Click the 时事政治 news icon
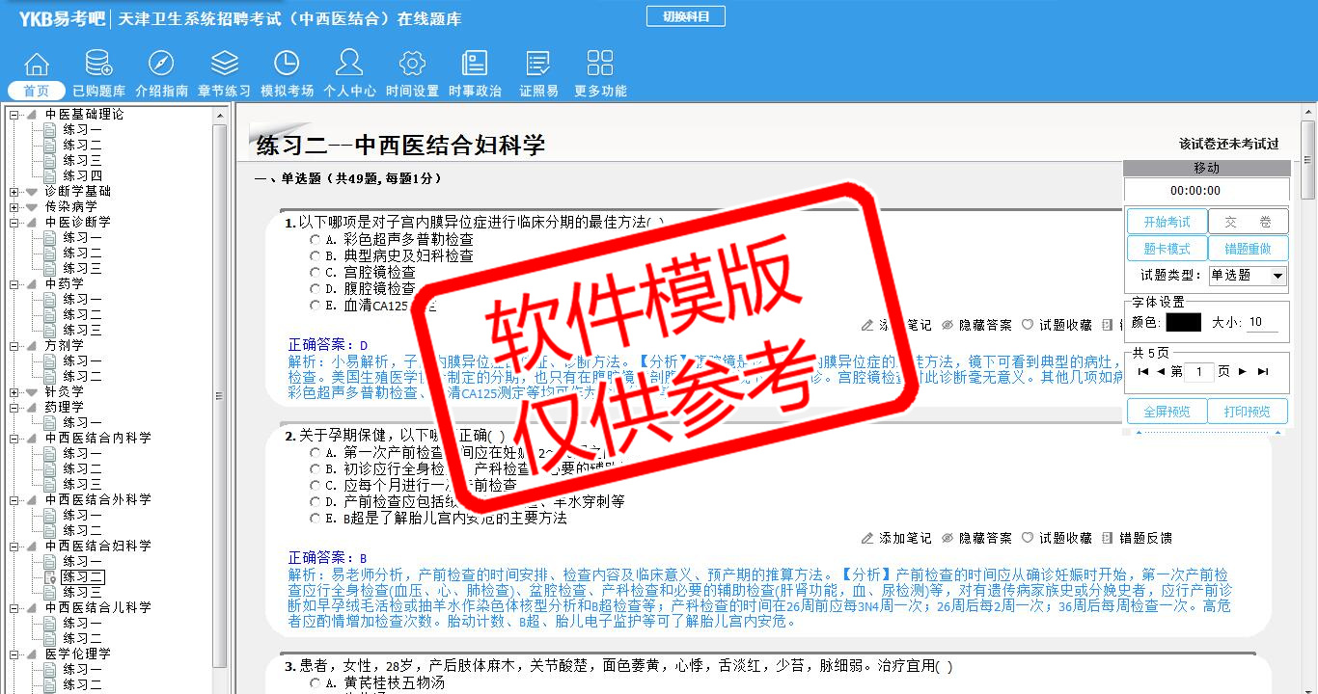The height and width of the screenshot is (694, 1318). click(475, 65)
